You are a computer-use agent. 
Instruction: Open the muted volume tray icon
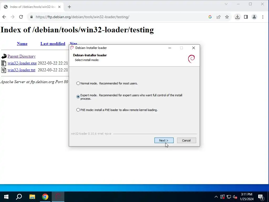click(235, 197)
